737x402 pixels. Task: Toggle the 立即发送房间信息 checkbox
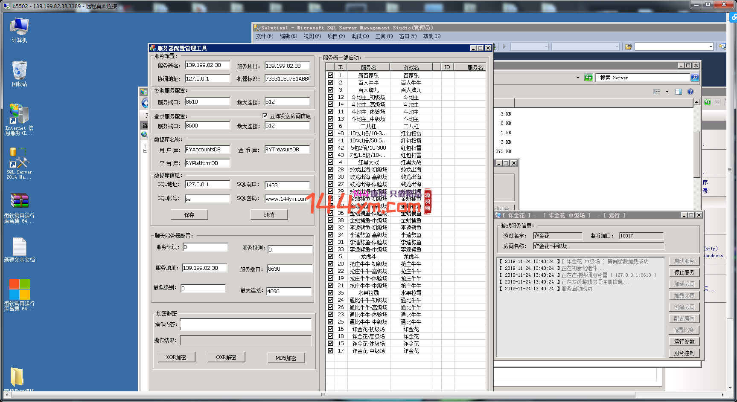pyautogui.click(x=265, y=116)
